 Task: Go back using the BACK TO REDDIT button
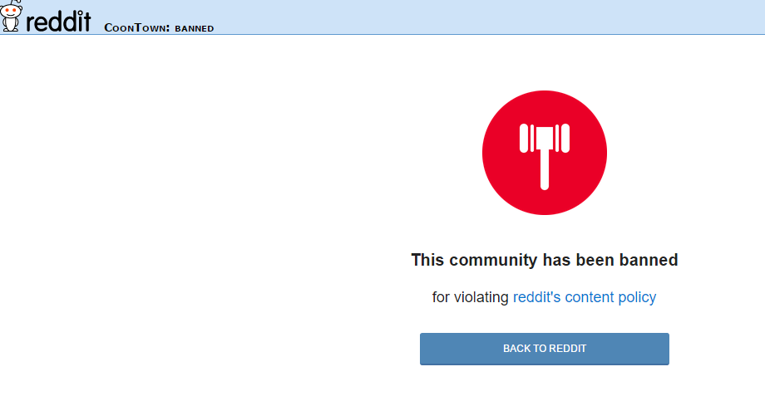pos(545,349)
